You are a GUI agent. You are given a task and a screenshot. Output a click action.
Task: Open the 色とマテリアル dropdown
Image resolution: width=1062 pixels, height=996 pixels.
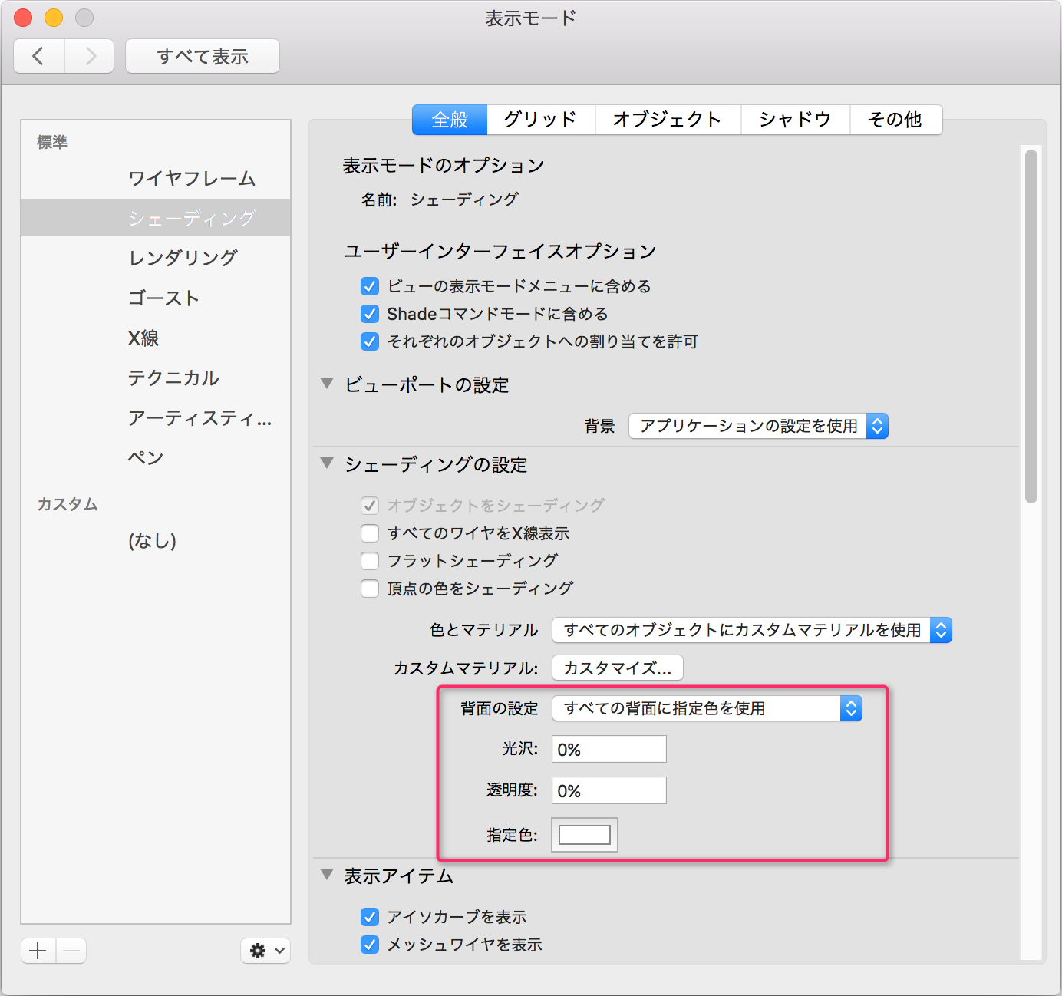point(752,630)
